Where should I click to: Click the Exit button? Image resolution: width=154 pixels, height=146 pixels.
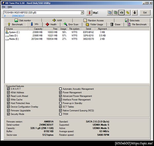coord(145,13)
